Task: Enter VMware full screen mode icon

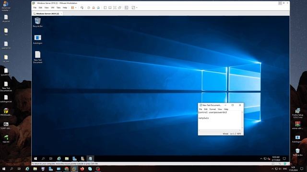Action: [115, 8]
